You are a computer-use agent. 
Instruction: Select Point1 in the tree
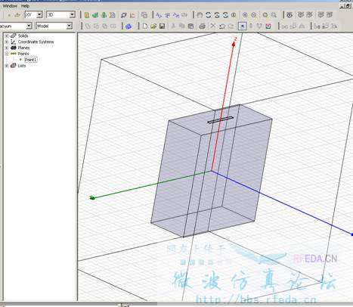31,60
